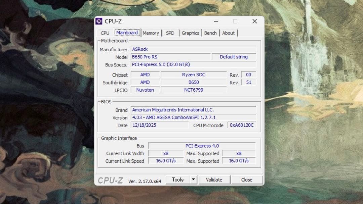
Task: Click the Ver. 2.17.0.x64 version text
Action: click(145, 182)
